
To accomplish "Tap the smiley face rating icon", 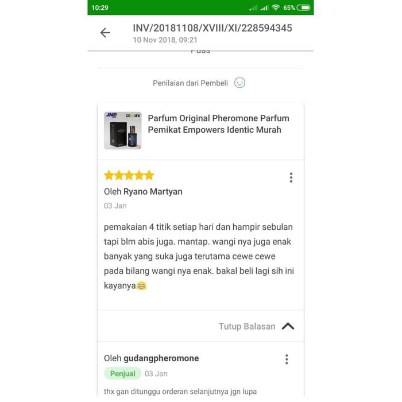I will pos(239,83).
